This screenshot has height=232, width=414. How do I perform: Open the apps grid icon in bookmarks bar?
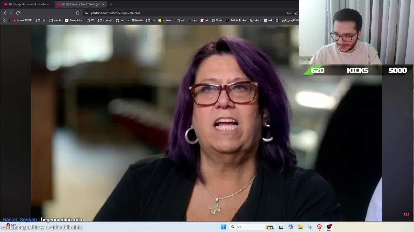5,20
